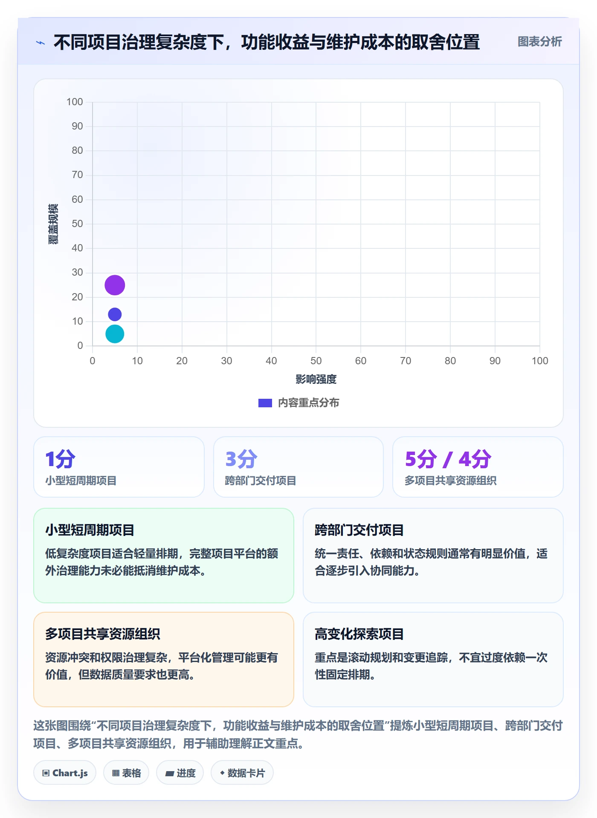Select the cyan bubble in the chart
The width and height of the screenshot is (597, 818).
click(x=115, y=334)
